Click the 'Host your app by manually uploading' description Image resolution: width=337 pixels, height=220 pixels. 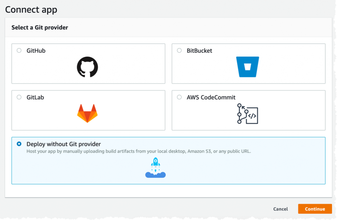click(x=139, y=151)
